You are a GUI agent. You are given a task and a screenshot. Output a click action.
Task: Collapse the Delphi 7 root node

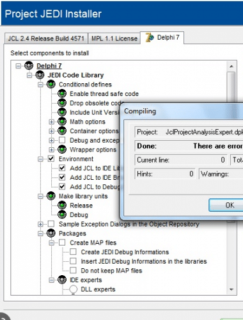coord(19,66)
